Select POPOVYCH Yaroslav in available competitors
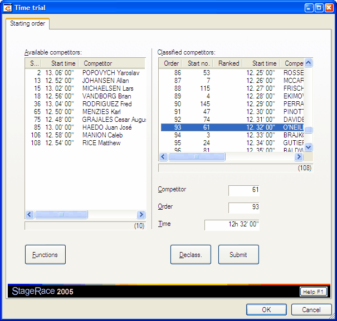 pyautogui.click(x=85, y=73)
